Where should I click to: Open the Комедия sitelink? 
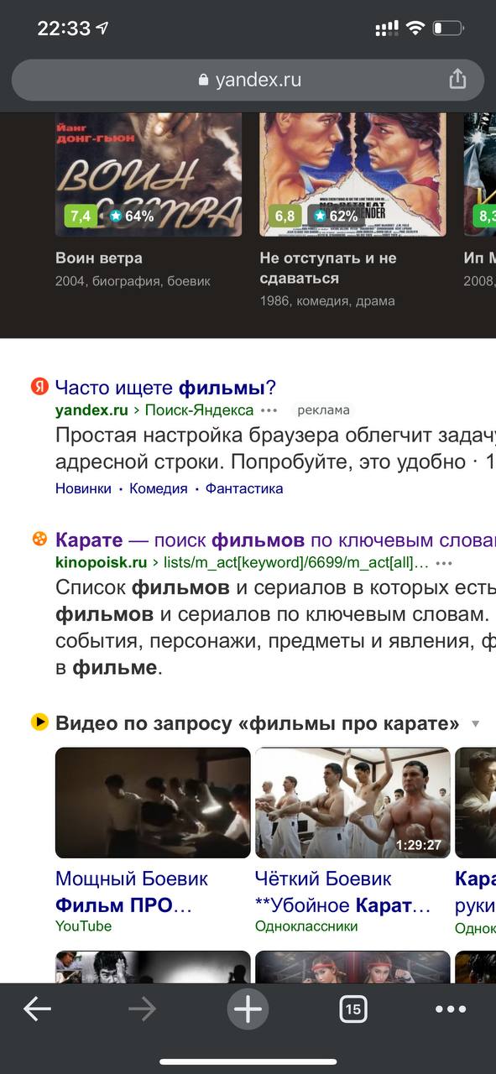tap(159, 488)
